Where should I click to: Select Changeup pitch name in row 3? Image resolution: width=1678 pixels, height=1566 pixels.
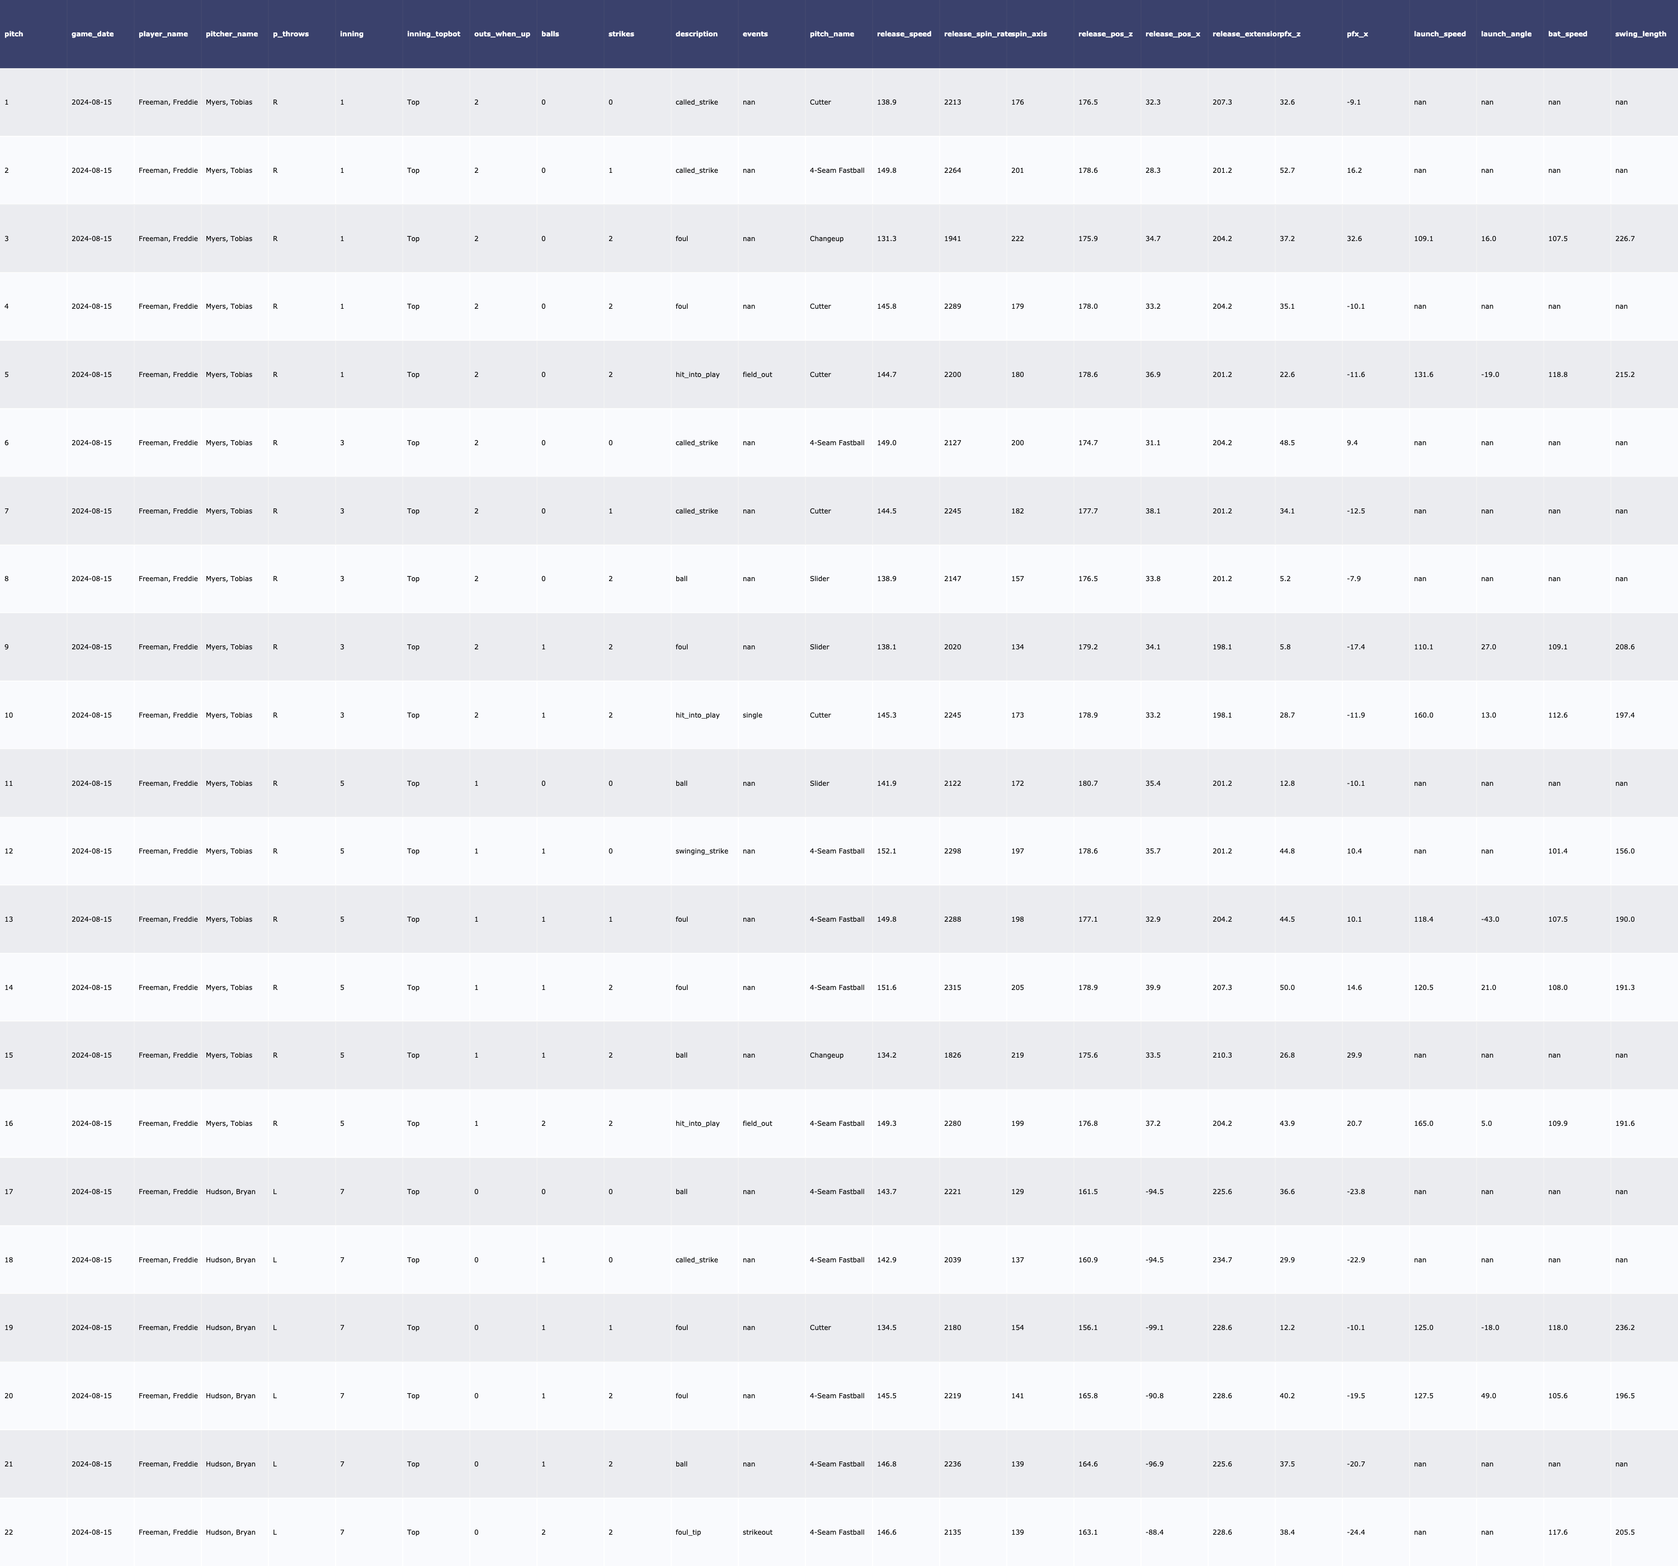(x=826, y=238)
